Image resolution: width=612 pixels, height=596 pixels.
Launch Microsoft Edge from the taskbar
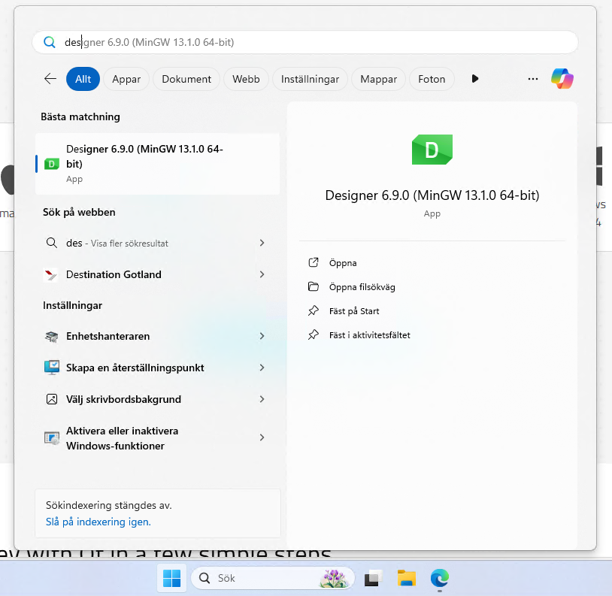pos(440,578)
